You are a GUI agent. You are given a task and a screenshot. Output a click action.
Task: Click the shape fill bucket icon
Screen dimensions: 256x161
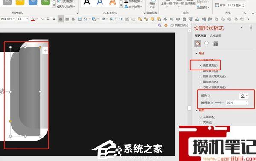click(103, 19)
